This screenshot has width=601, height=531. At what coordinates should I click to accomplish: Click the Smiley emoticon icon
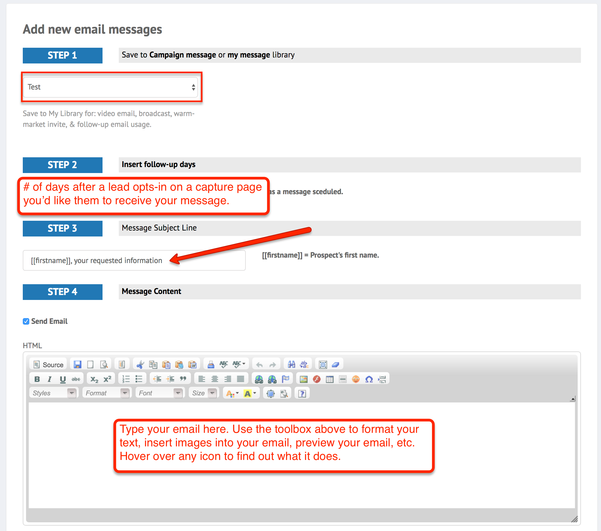[356, 379]
